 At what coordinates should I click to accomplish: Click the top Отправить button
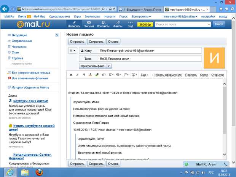pos(77,41)
